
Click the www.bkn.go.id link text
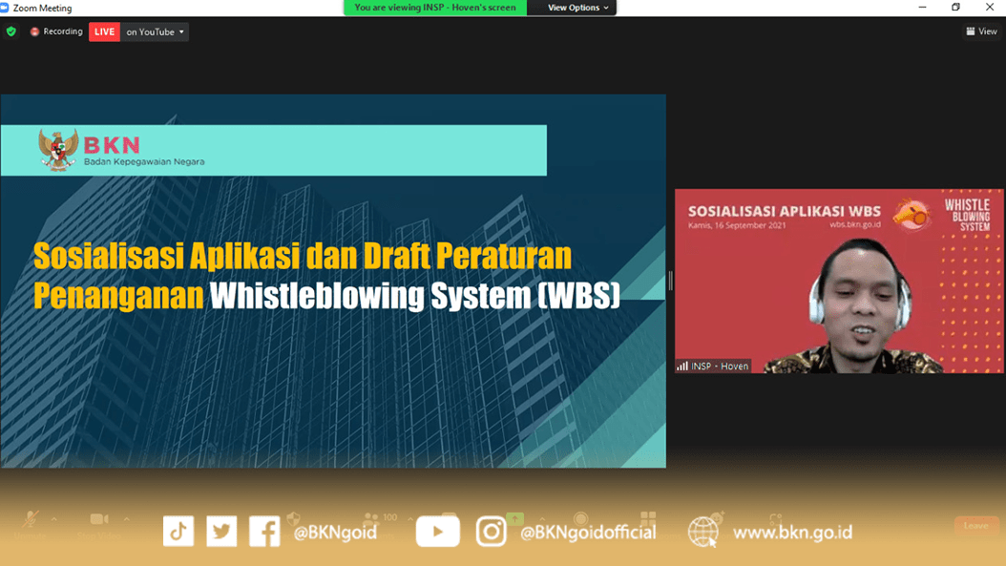792,533
